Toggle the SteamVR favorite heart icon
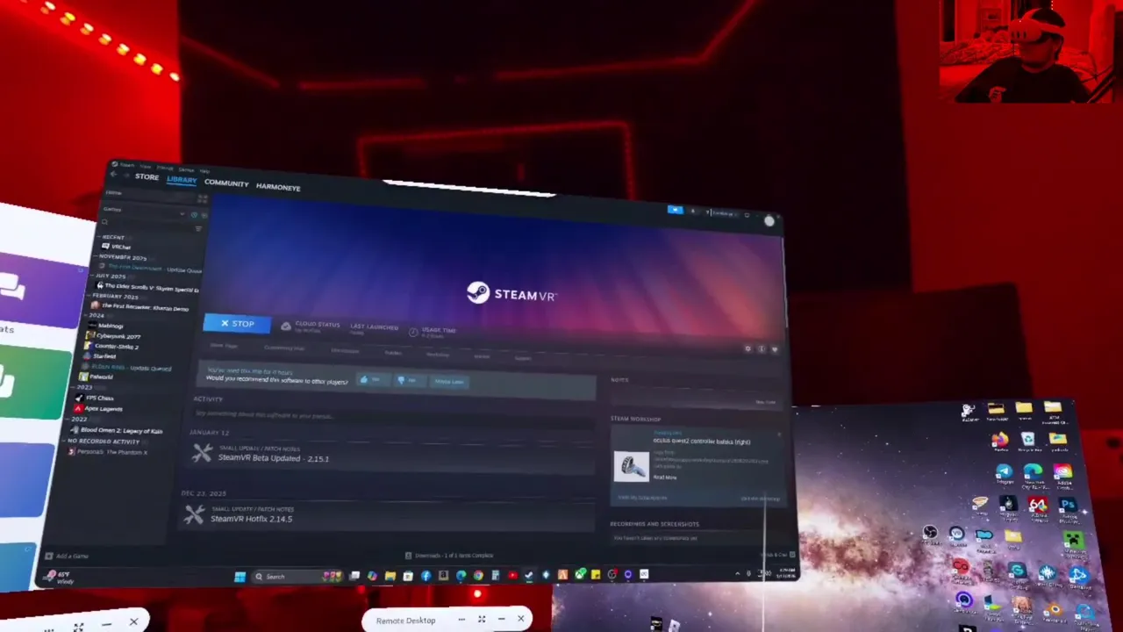The image size is (1123, 632). 774,349
